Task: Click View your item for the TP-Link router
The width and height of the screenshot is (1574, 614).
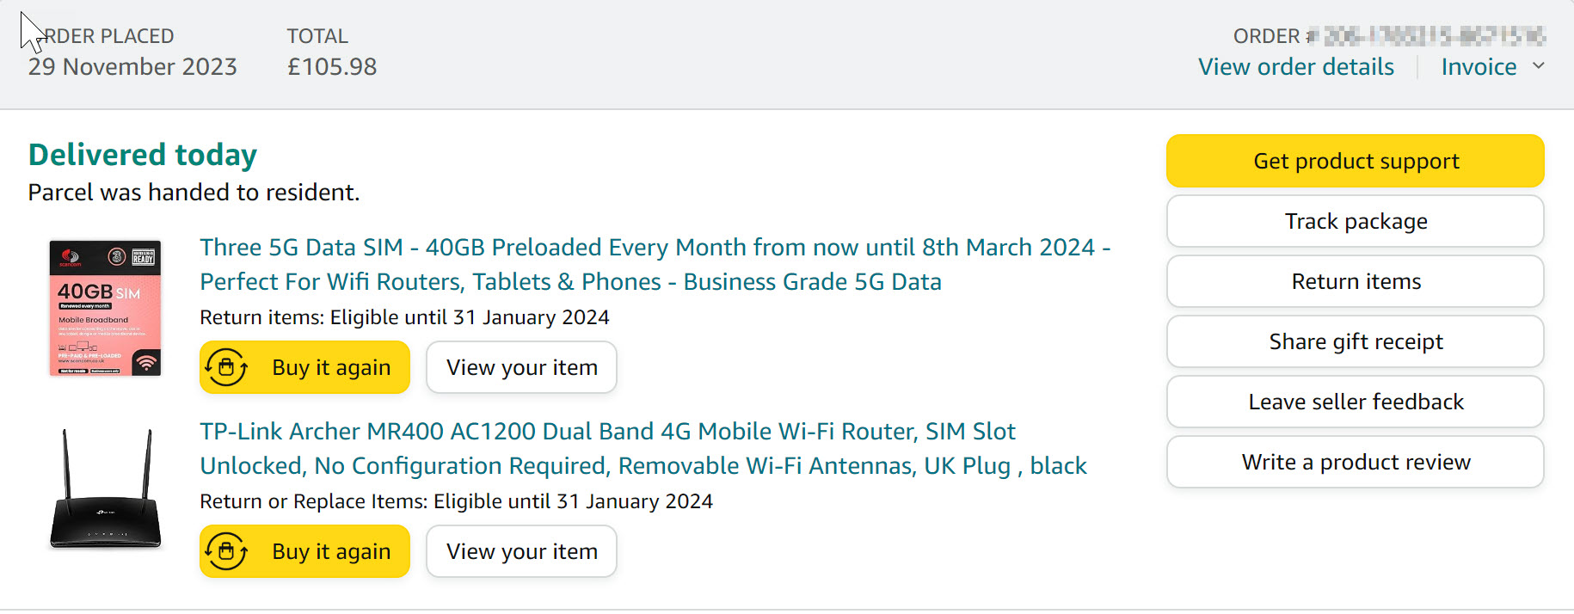Action: point(521,551)
